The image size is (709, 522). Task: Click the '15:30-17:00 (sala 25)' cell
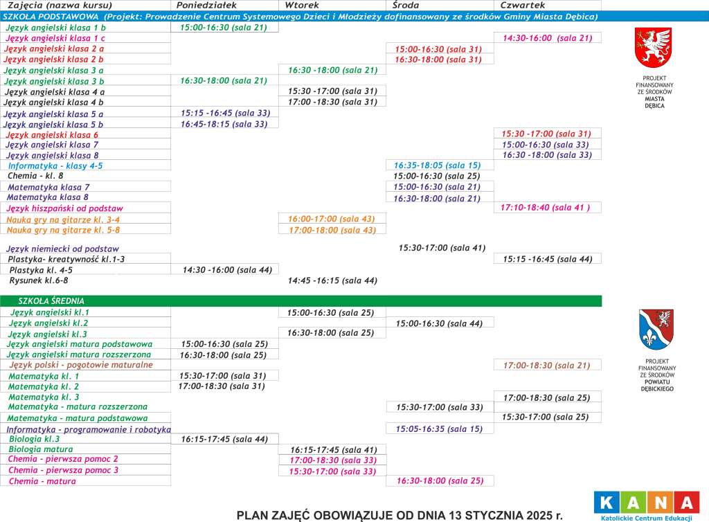coord(546,417)
